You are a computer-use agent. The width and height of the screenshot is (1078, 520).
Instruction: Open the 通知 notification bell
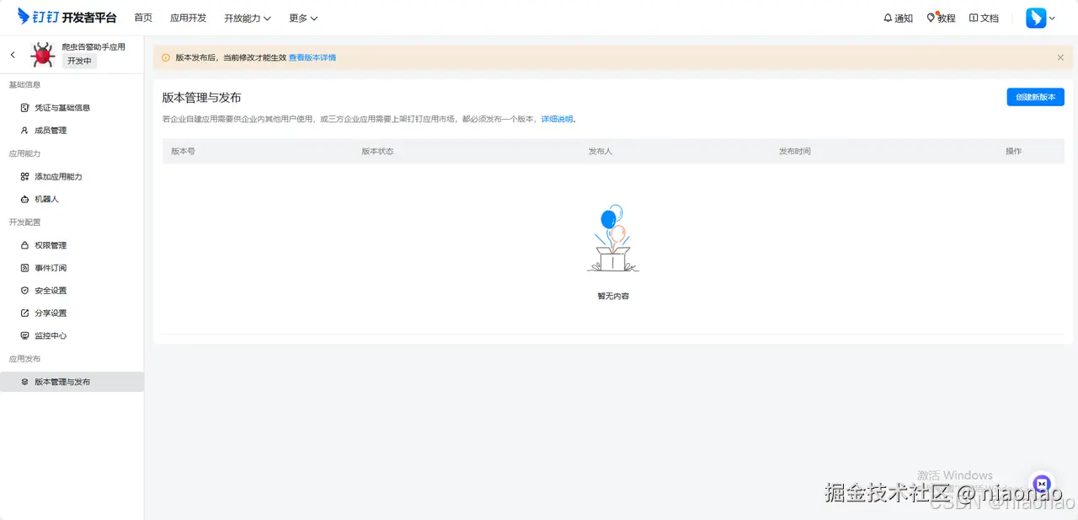coord(897,17)
